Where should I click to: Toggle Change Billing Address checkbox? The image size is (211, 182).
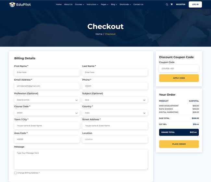(16, 173)
